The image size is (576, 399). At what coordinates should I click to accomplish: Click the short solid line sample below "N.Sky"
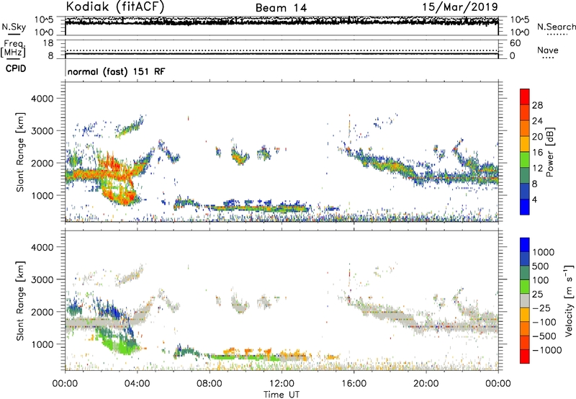click(x=14, y=34)
